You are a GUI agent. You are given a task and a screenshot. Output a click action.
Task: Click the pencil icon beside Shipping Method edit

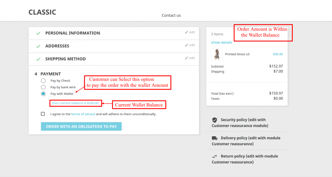pos(186,58)
